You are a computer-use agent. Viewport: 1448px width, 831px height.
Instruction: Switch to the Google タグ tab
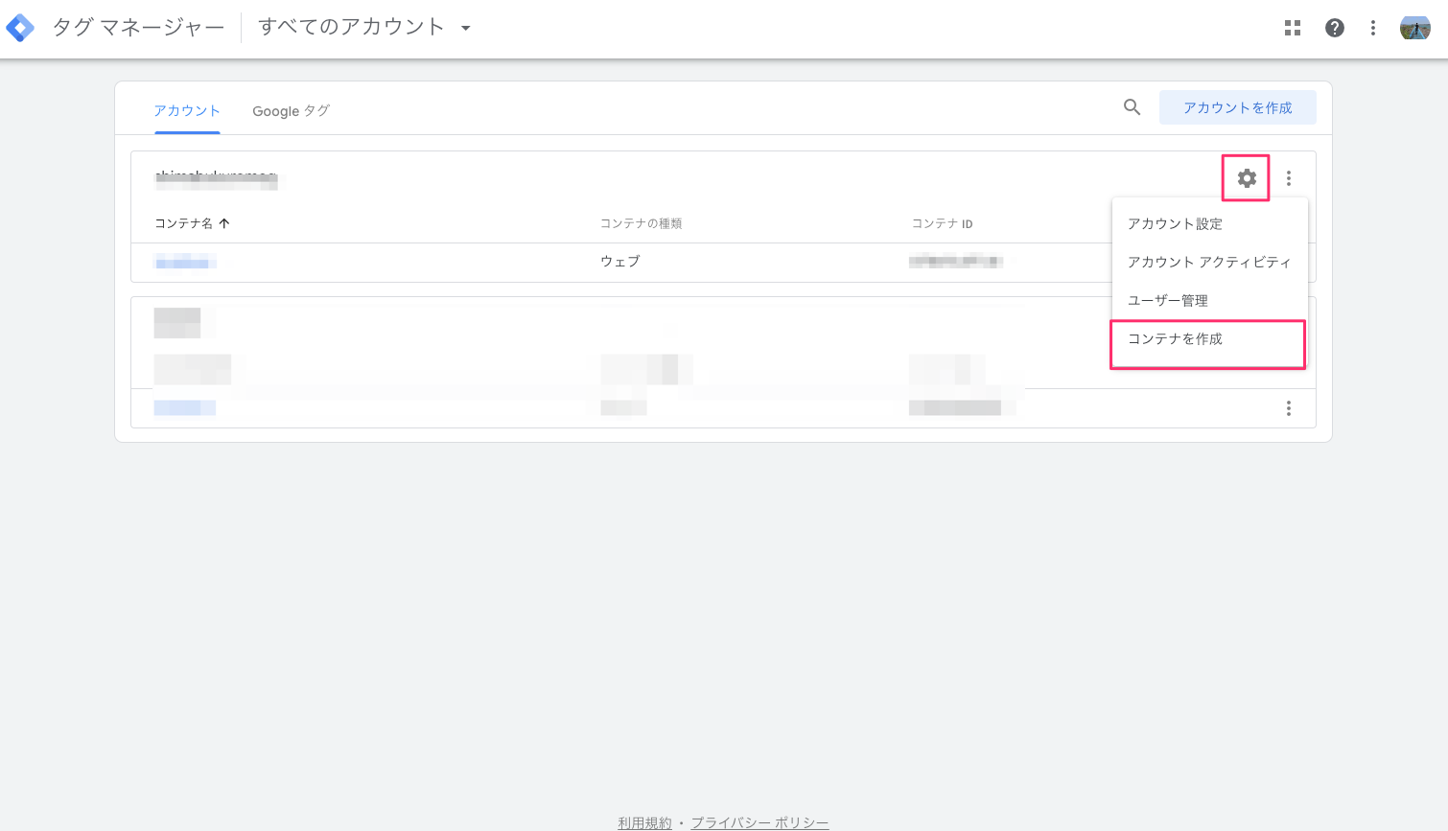[x=291, y=111]
